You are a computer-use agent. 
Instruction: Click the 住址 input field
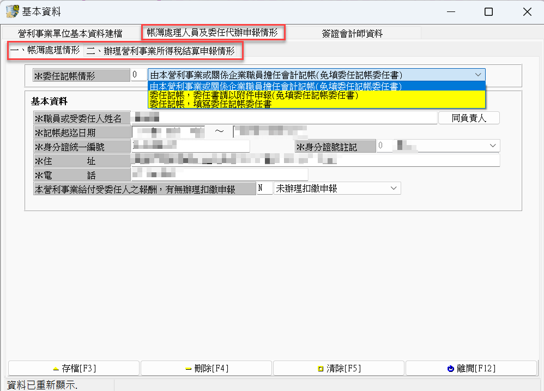316,160
